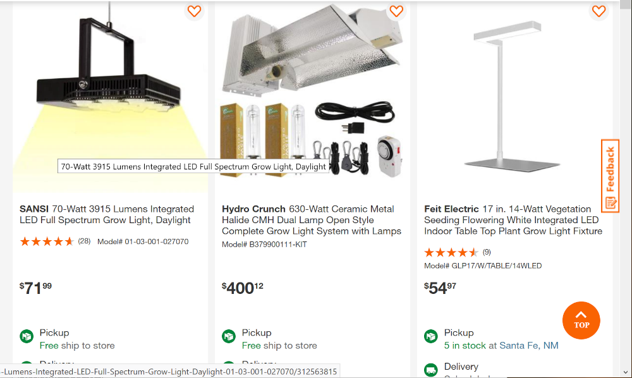The height and width of the screenshot is (378, 632).
Task: Favorite the Hydro Crunch grow light system
Action: tap(396, 11)
